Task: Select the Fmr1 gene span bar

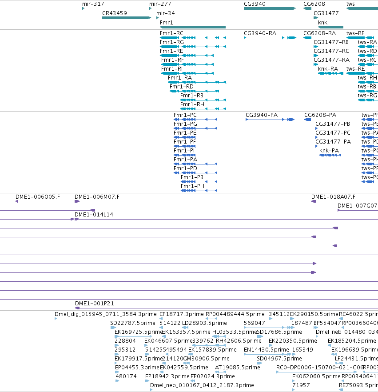Action: point(193,27)
